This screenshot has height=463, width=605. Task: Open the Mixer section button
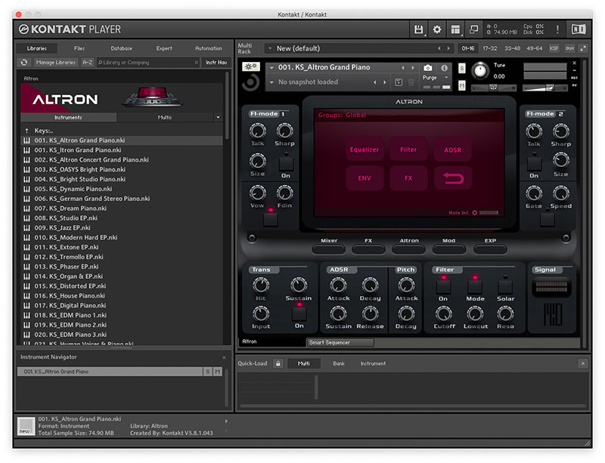(x=329, y=249)
